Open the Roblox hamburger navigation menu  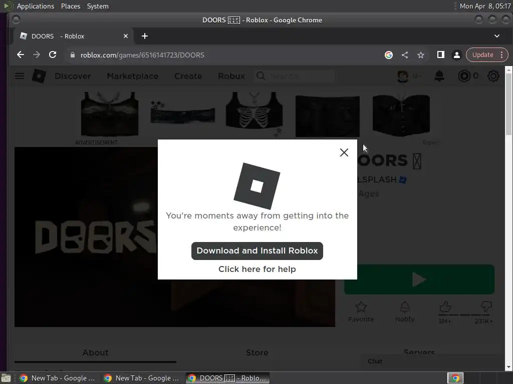(x=20, y=76)
